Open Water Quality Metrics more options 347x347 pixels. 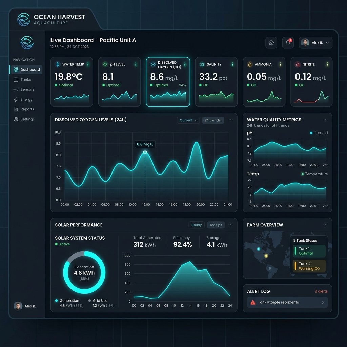click(325, 120)
